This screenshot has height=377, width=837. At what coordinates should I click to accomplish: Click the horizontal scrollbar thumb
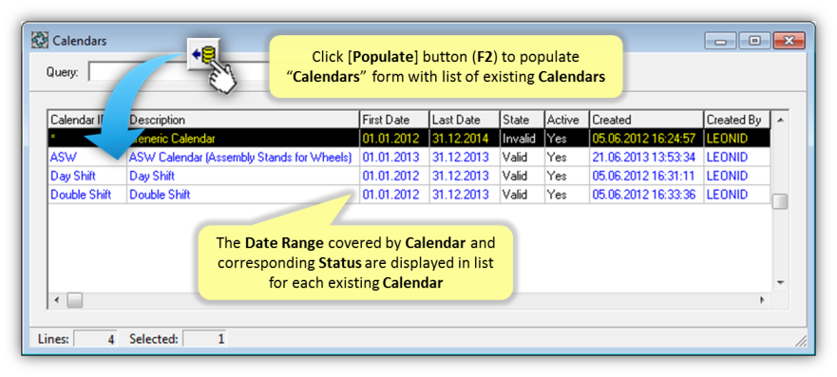point(75,300)
